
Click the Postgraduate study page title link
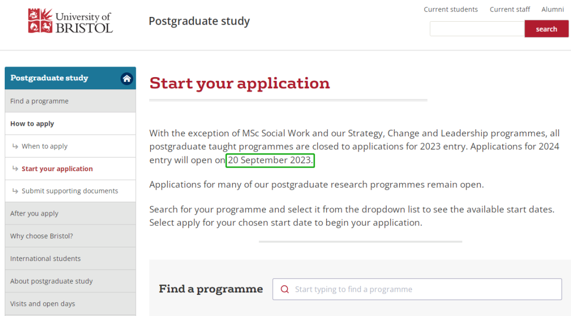pos(199,21)
